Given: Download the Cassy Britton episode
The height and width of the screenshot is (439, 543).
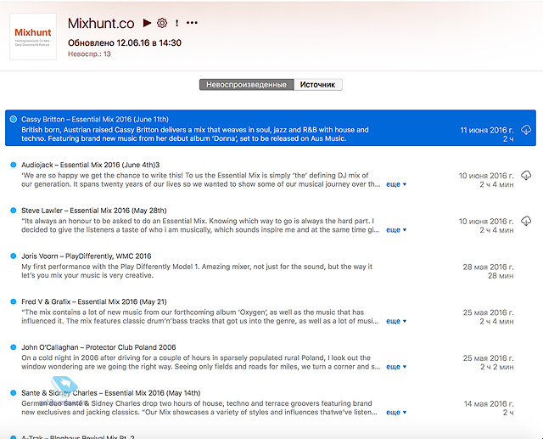Looking at the screenshot, I should 526,130.
